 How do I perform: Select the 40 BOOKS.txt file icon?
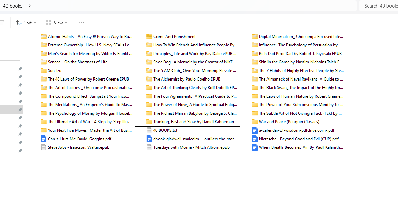click(x=149, y=130)
